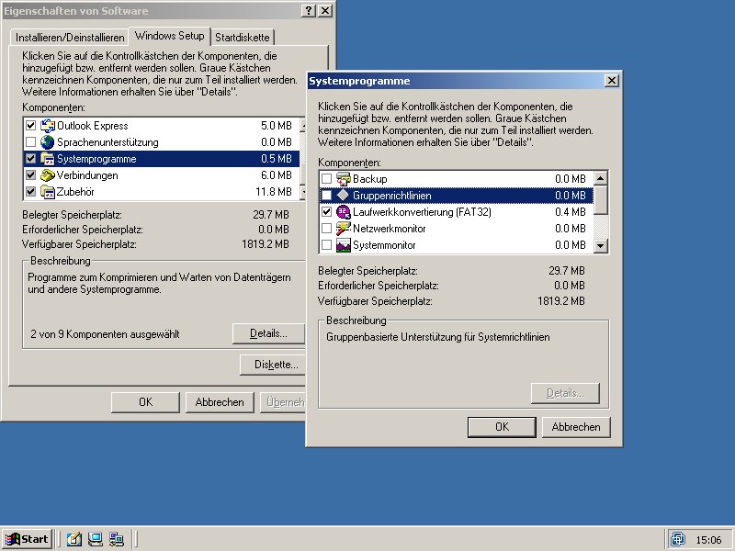Click the Systemprogramme folder icon in list

48,159
